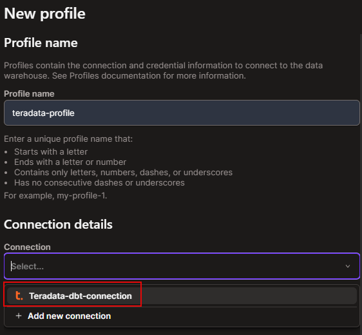Click the Connection details heading

pos(58,224)
